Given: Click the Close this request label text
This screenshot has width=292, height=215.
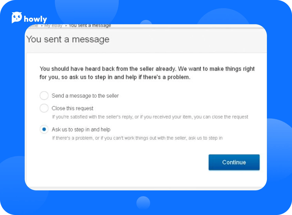Looking at the screenshot, I should tap(72, 108).
